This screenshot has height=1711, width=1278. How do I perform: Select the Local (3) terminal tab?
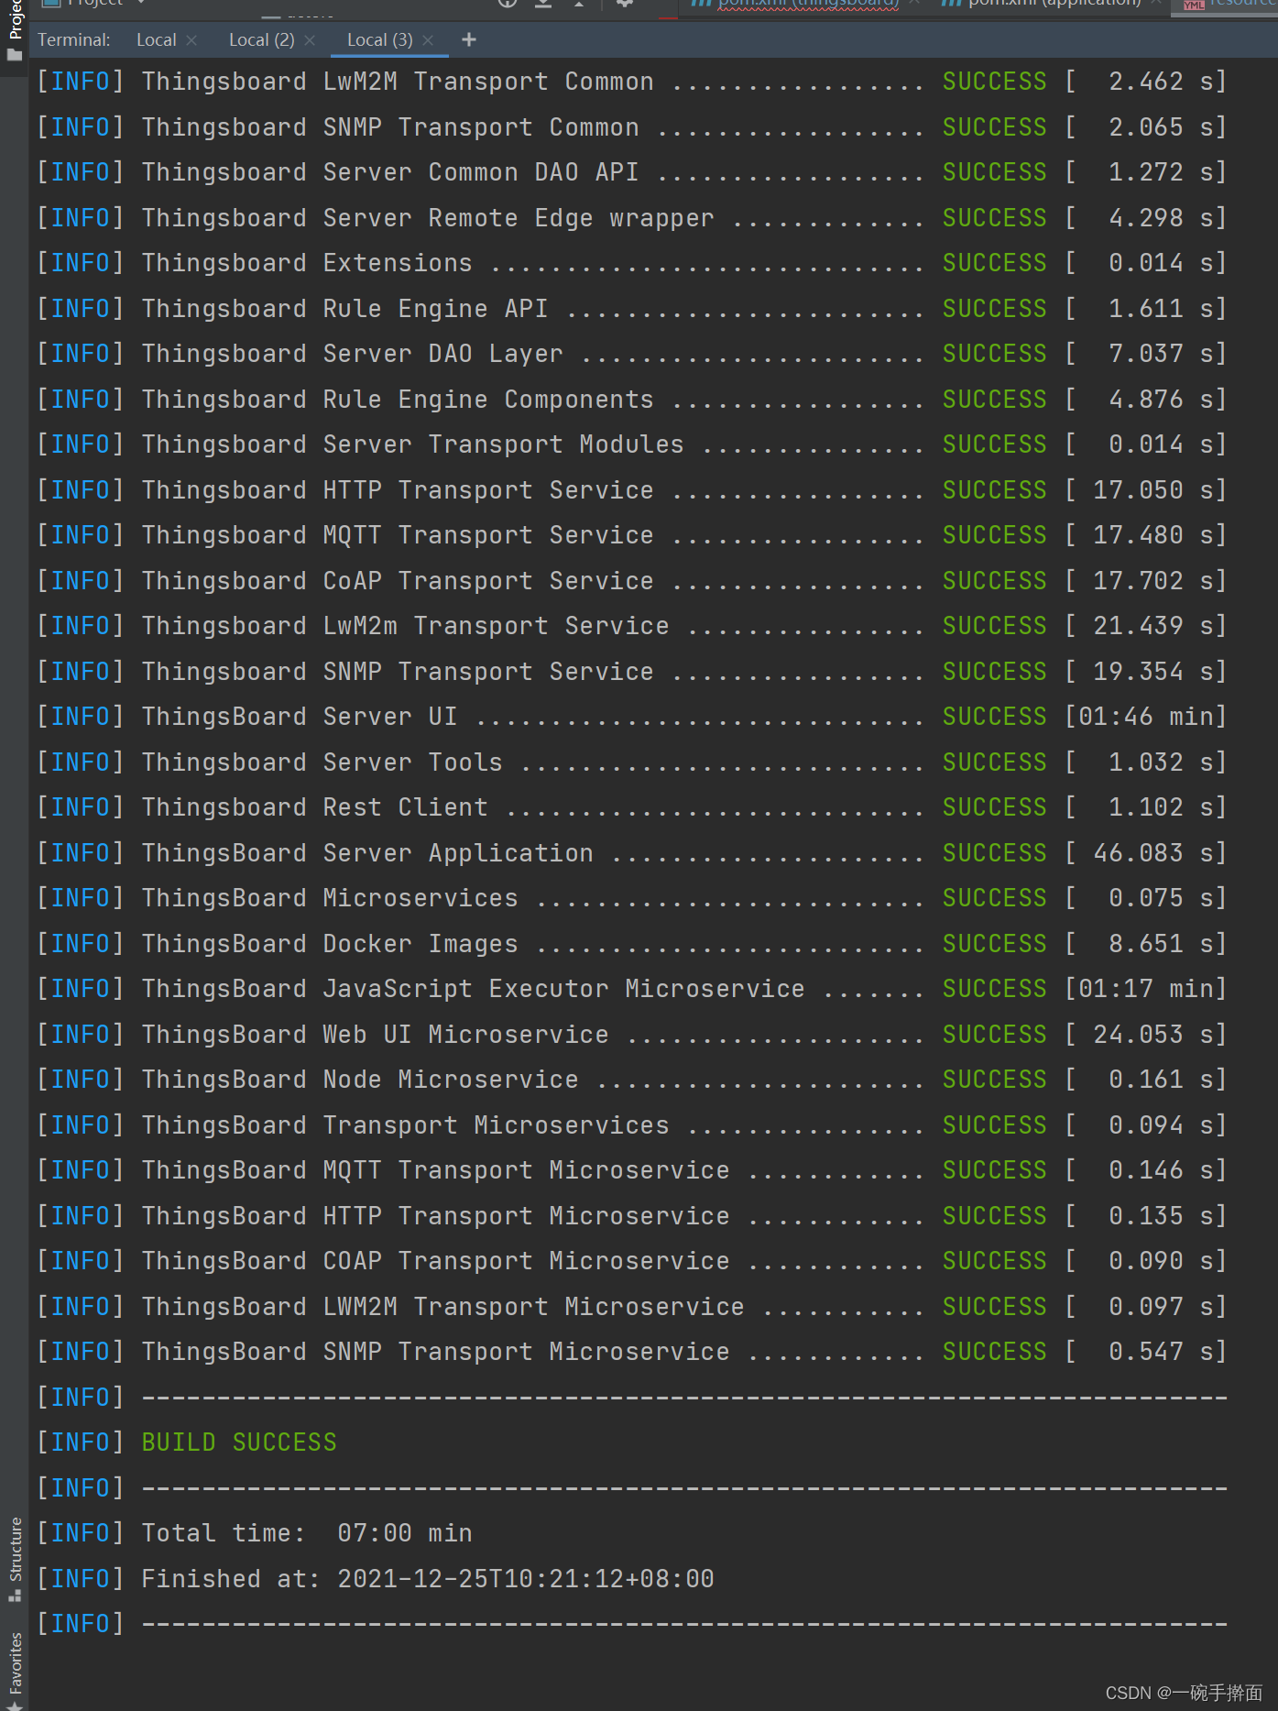(379, 40)
